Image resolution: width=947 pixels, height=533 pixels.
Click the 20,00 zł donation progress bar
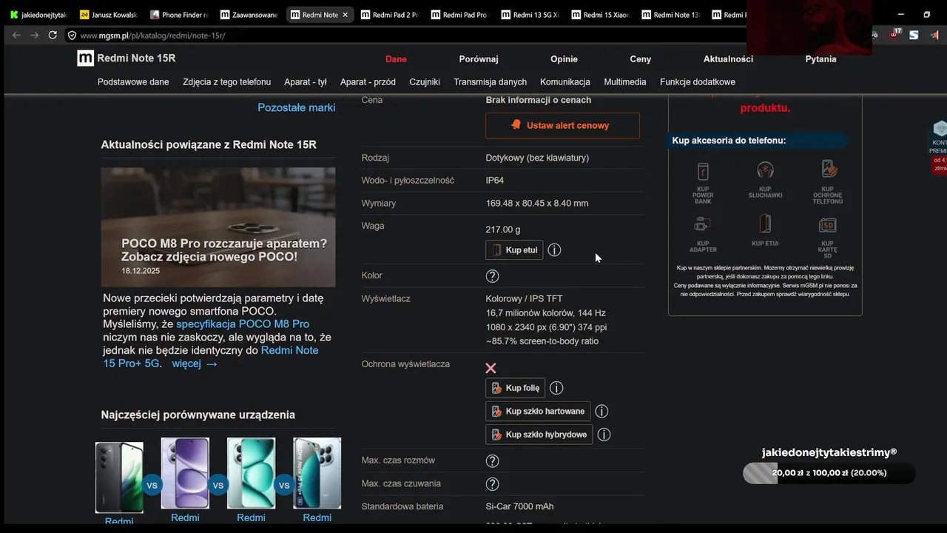click(829, 472)
